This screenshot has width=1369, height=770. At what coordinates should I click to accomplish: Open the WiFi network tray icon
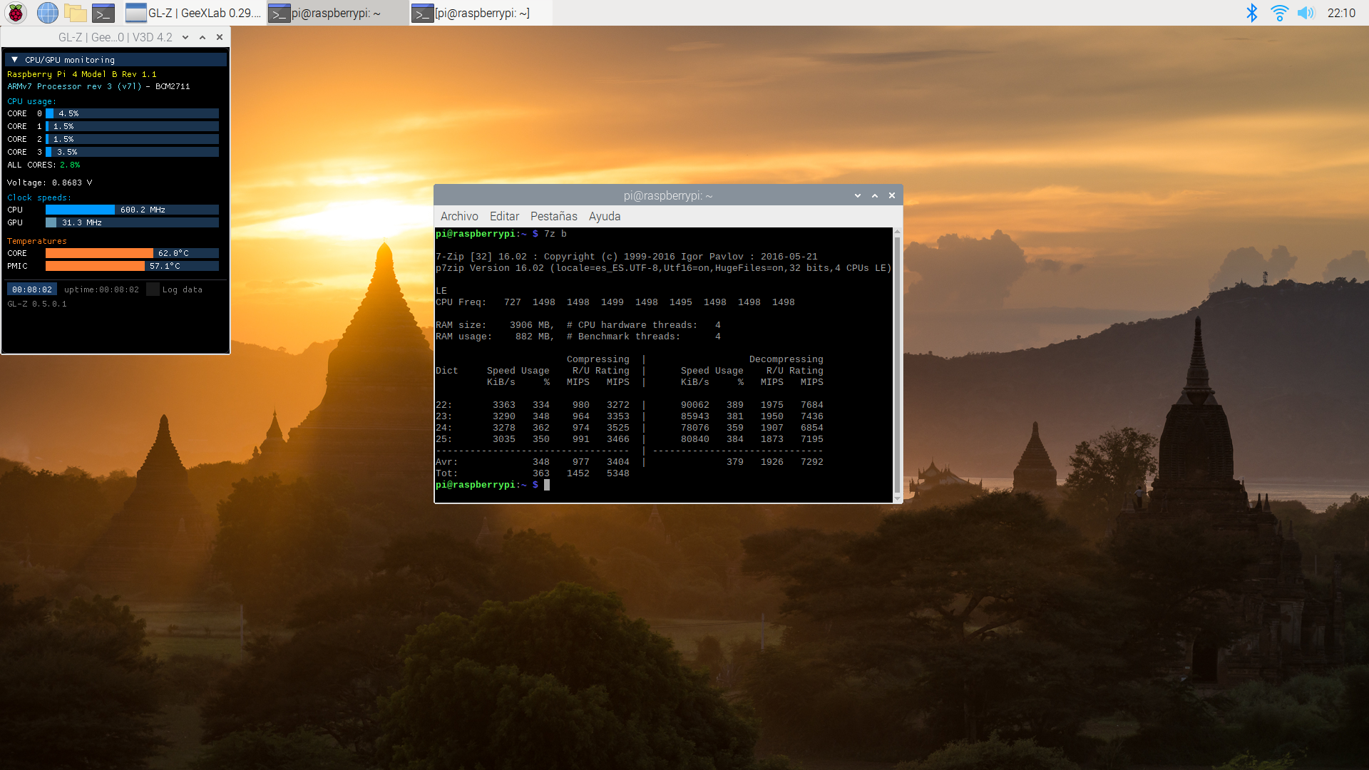point(1279,13)
